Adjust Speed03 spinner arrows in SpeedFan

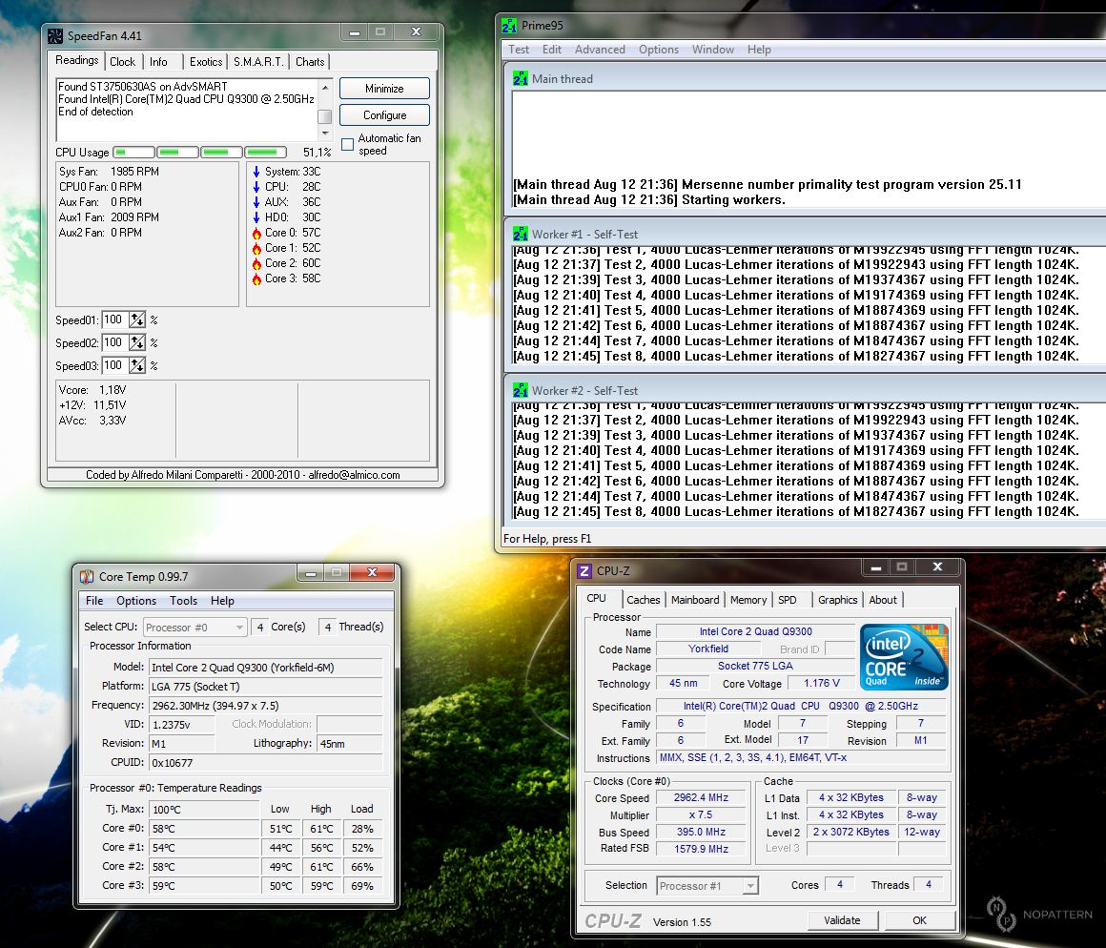coord(137,365)
